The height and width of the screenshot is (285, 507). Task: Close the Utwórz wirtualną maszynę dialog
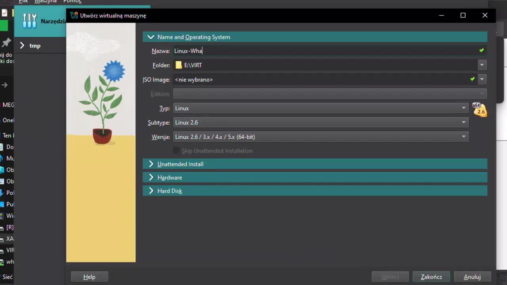pyautogui.click(x=485, y=15)
